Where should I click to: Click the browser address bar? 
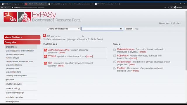[87, 7]
